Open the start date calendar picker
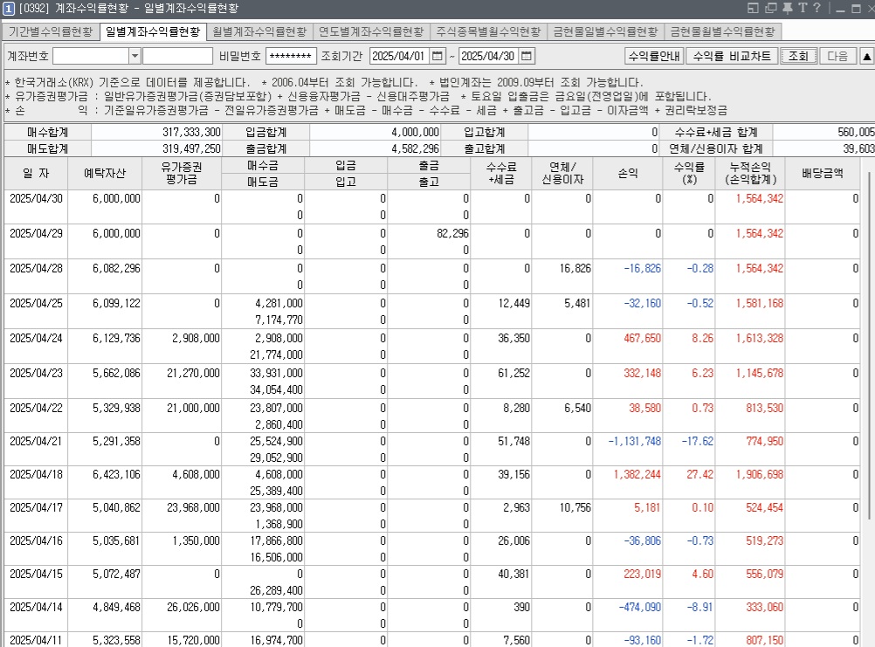 (x=437, y=56)
